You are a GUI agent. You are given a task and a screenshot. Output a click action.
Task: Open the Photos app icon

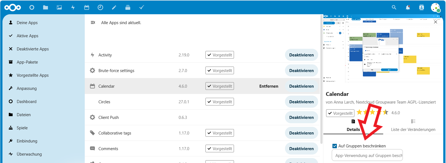point(59,7)
